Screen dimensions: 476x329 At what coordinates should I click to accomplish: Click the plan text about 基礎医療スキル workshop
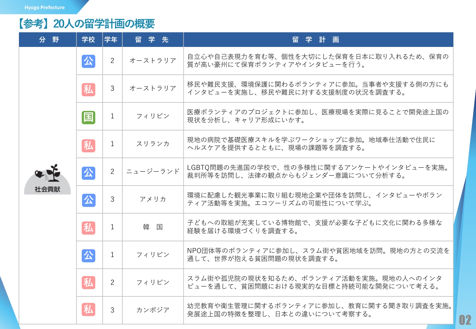311,143
